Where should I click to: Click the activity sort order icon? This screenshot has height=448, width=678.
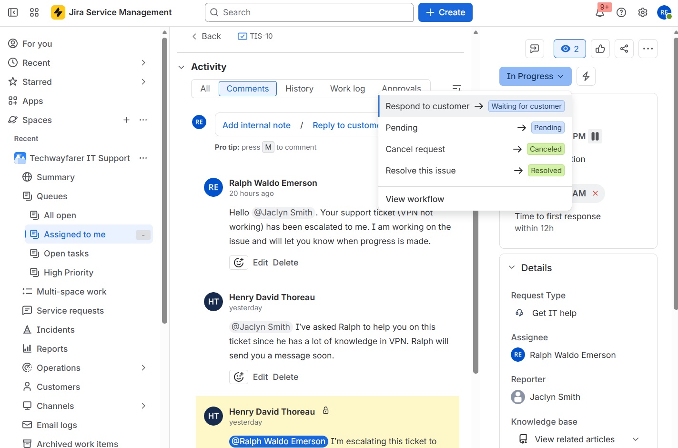(x=456, y=87)
